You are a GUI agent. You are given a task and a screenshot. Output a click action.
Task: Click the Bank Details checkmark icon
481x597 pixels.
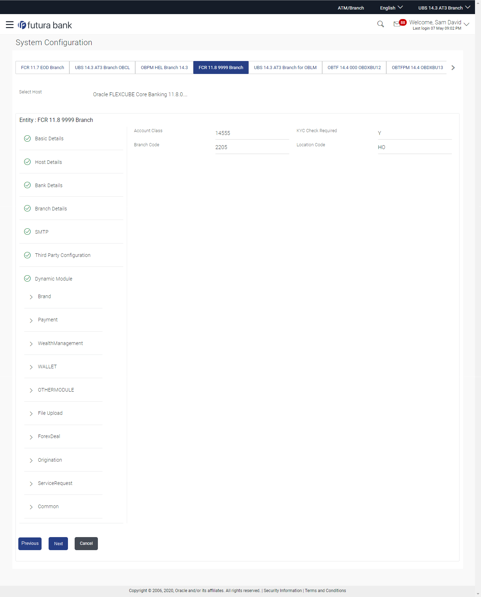[27, 185]
